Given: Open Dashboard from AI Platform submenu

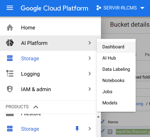Looking at the screenshot, I should [x=116, y=47].
